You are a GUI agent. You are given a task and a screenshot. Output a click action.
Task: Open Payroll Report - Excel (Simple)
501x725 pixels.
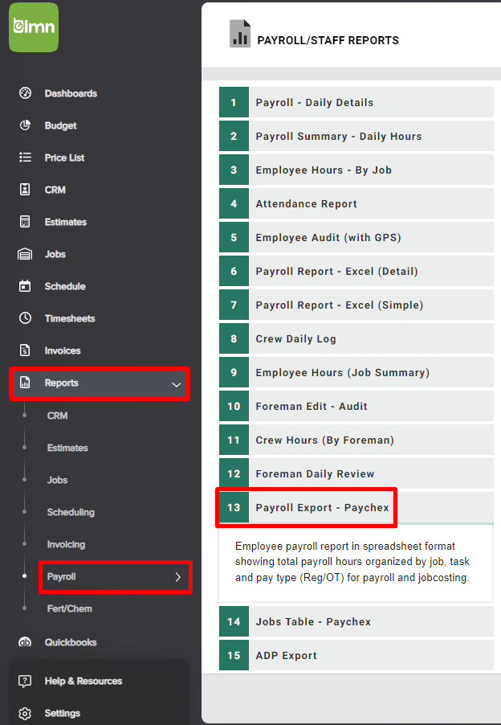click(x=356, y=305)
